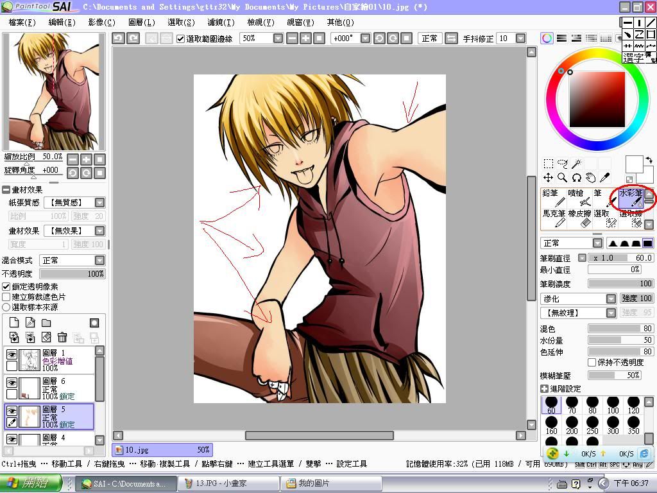Image resolution: width=657 pixels, height=493 pixels.
Task: Open the 檢視(V) menu
Action: pyautogui.click(x=260, y=22)
